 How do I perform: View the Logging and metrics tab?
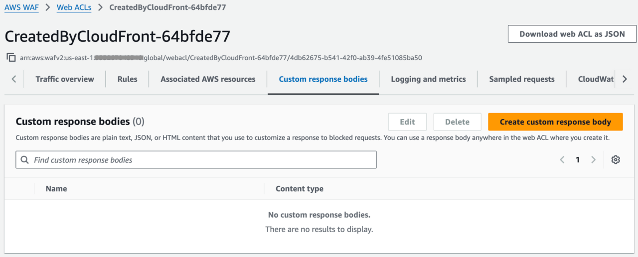point(428,79)
